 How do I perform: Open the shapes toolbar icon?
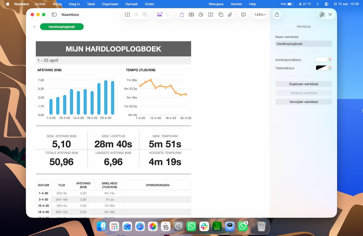(221, 15)
